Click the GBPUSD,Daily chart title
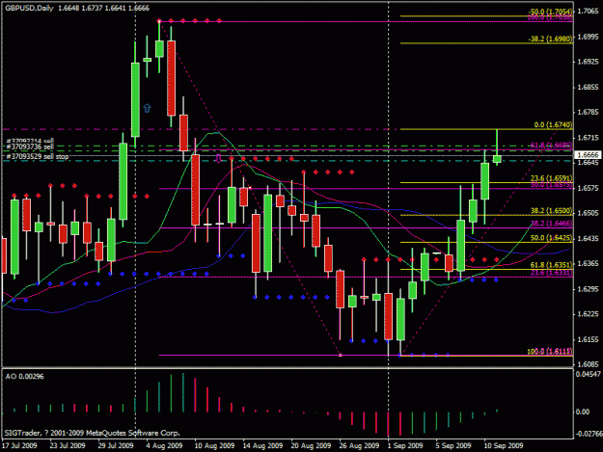Screen dimensions: 603x452 pyautogui.click(x=29, y=8)
